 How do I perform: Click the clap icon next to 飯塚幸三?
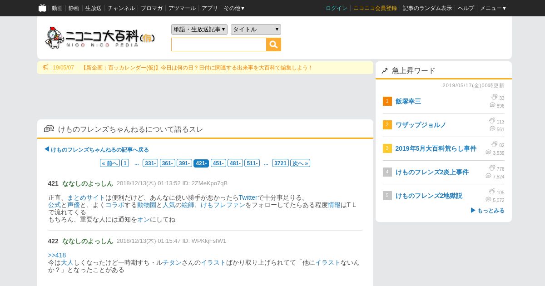[494, 97]
